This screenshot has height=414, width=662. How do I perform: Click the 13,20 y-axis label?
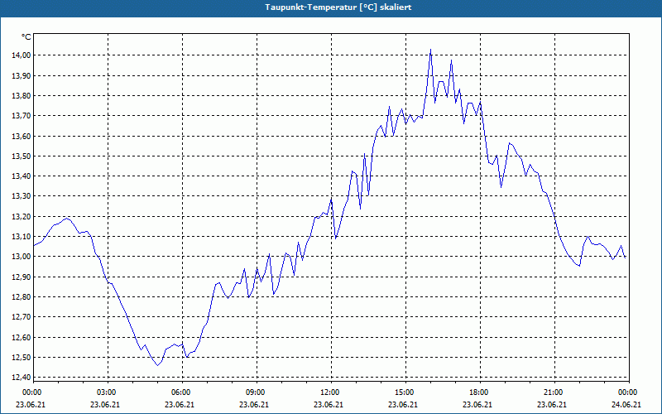click(21, 217)
